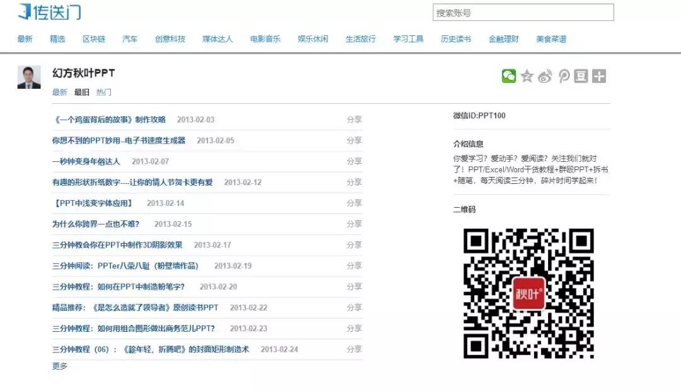This screenshot has height=391, width=681.
Task: Select 区块链 in the navigation menu
Action: pos(93,38)
